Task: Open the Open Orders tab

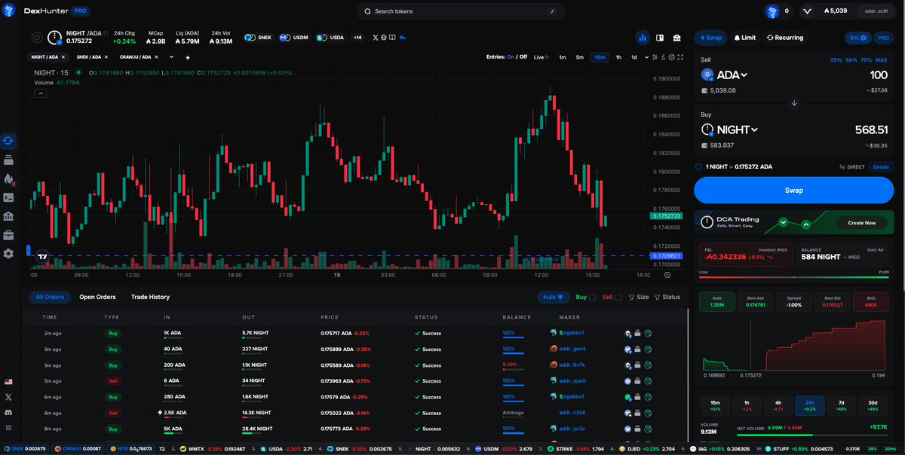Action: pos(97,297)
